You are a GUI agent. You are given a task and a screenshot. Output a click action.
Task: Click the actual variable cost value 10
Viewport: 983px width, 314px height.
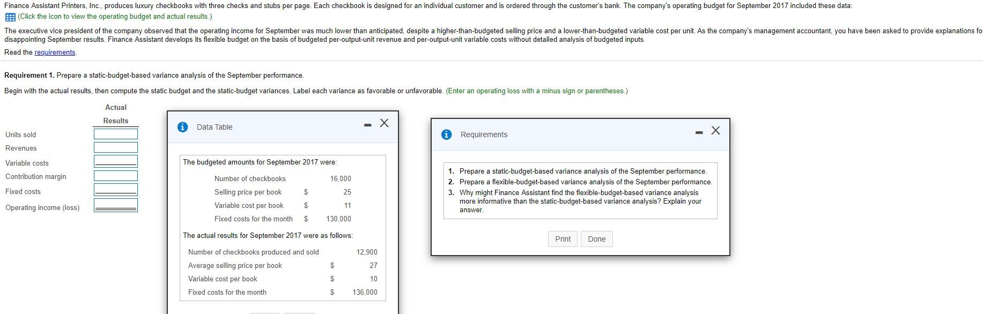373,279
